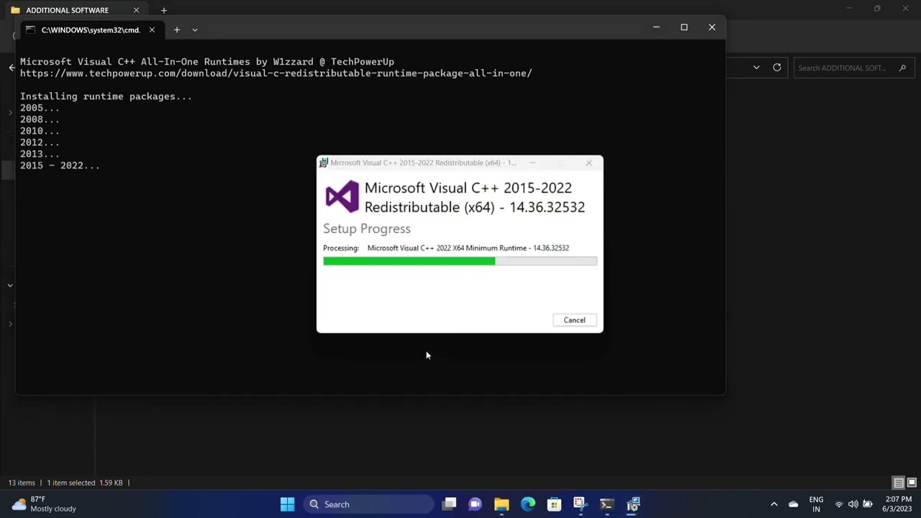Open the weather widget
The width and height of the screenshot is (921, 518).
click(45, 504)
